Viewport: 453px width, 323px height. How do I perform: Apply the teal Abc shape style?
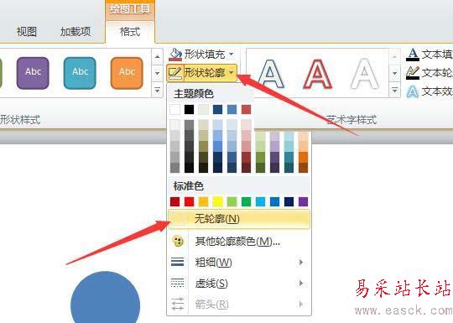(x=80, y=73)
